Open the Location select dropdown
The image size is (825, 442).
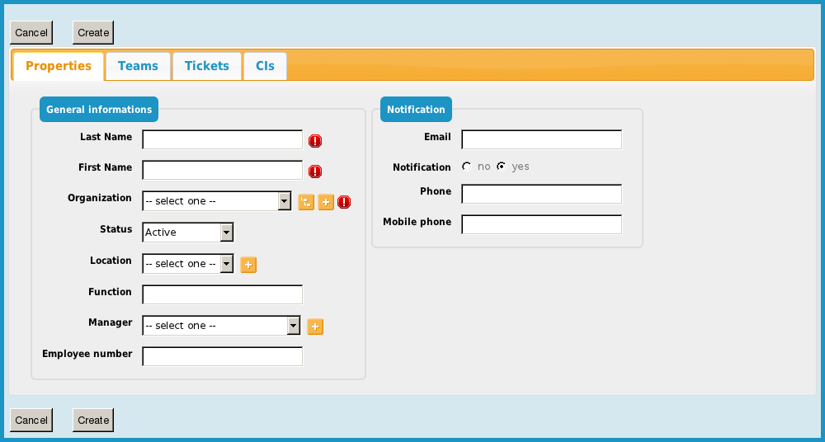point(188,264)
